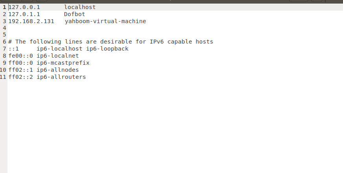The width and height of the screenshot is (343, 173).
Task: Place cursor on the Dofbot hostname
Action: click(x=74, y=14)
